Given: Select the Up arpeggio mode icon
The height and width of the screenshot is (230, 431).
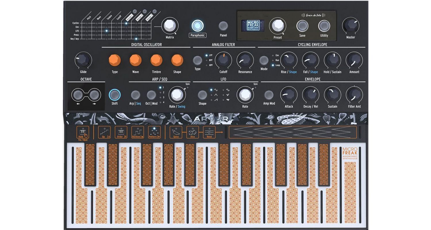Looking at the screenshot, I should click(104, 133).
